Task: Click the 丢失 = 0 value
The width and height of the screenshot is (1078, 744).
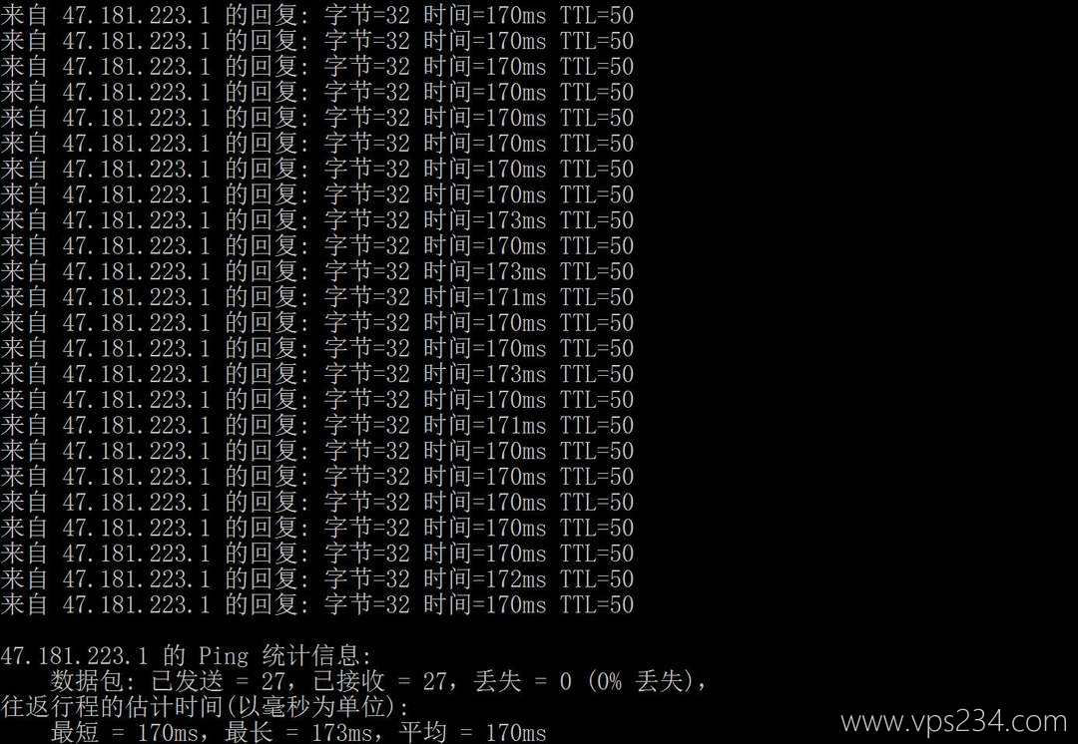Action: tap(522, 681)
